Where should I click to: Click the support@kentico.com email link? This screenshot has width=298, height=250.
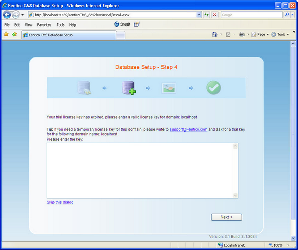[x=188, y=129]
